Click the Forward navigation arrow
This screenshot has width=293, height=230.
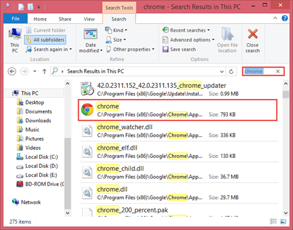[24, 71]
